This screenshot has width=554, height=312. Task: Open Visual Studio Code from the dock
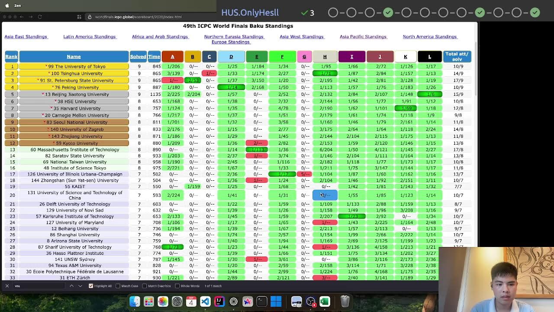[205, 301]
